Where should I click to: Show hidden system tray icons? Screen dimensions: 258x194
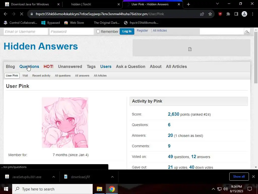pyautogui.click(x=213, y=189)
